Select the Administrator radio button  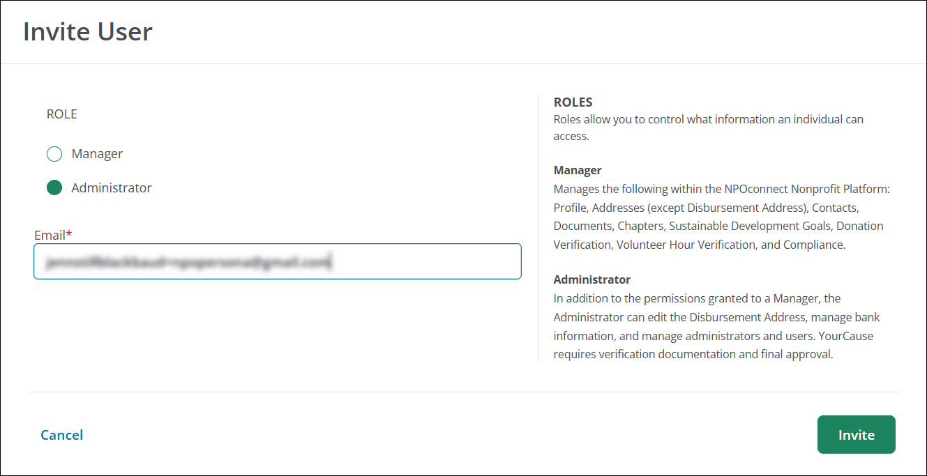pyautogui.click(x=54, y=188)
